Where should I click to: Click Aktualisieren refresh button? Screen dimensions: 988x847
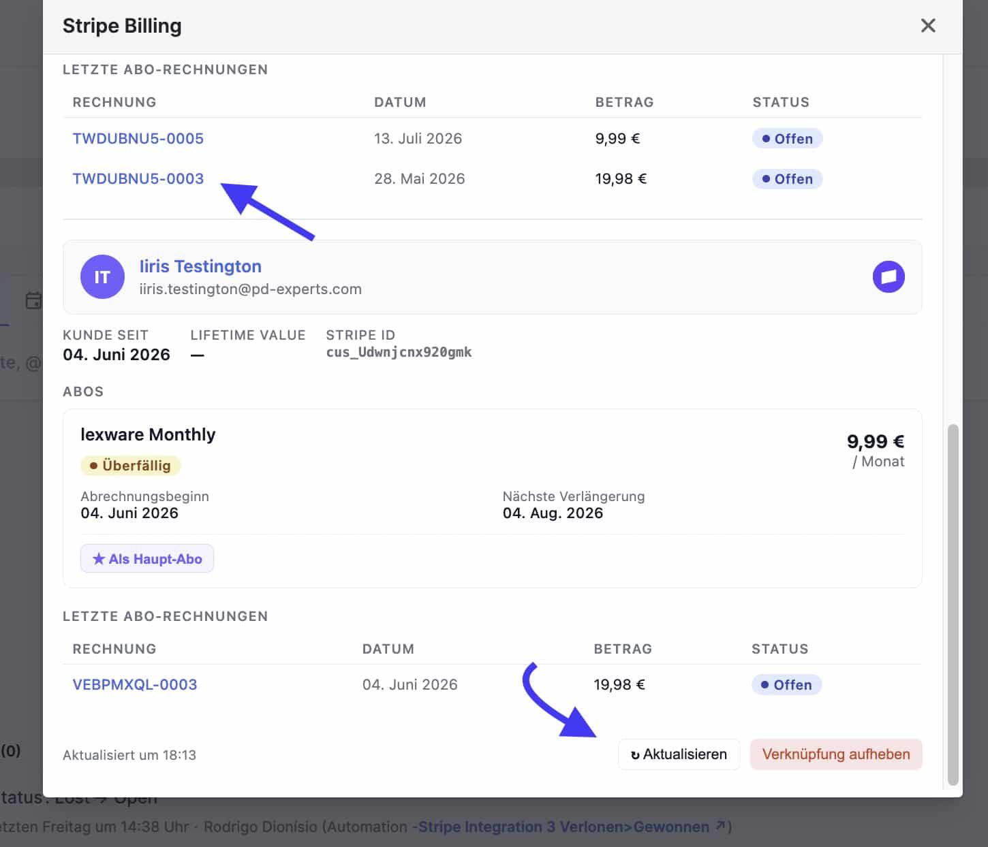click(679, 754)
